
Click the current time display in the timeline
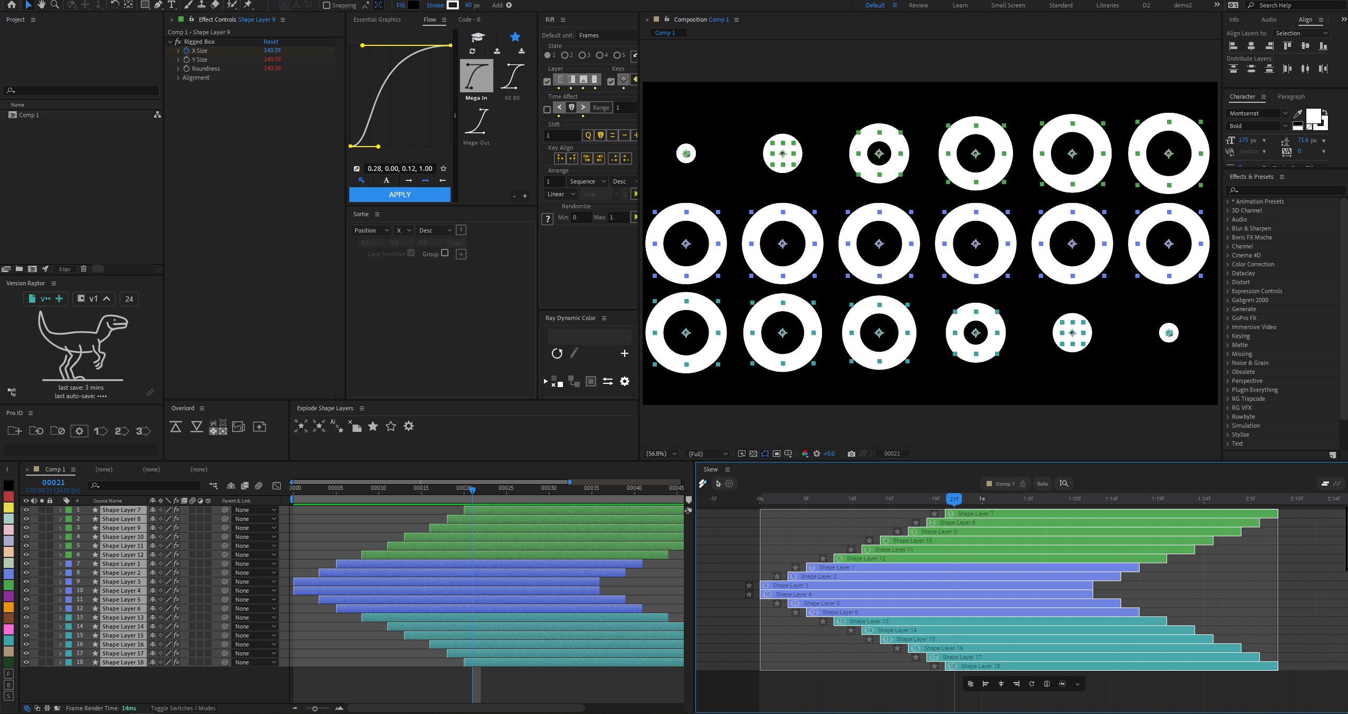pos(53,482)
